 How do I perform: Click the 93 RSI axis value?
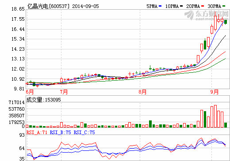(22, 135)
